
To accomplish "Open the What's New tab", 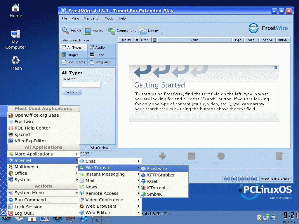I will (x=99, y=148).
